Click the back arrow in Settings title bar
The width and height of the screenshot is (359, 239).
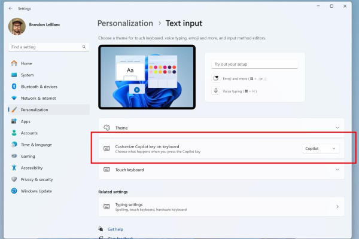tap(11, 8)
